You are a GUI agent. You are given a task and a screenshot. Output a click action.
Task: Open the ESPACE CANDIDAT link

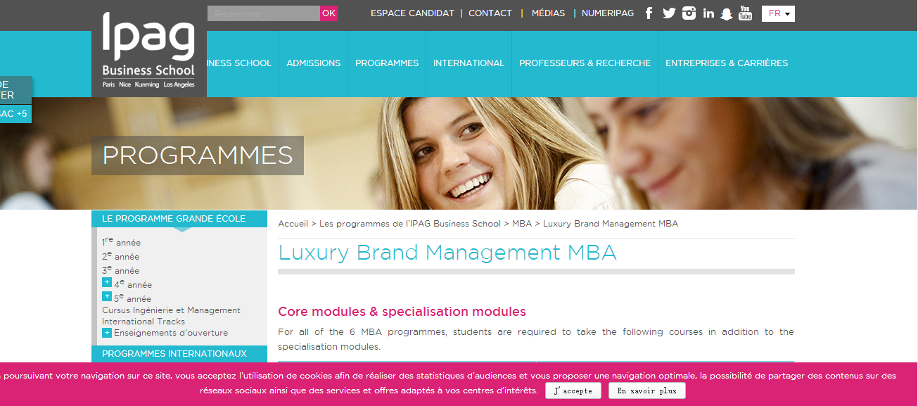point(412,13)
